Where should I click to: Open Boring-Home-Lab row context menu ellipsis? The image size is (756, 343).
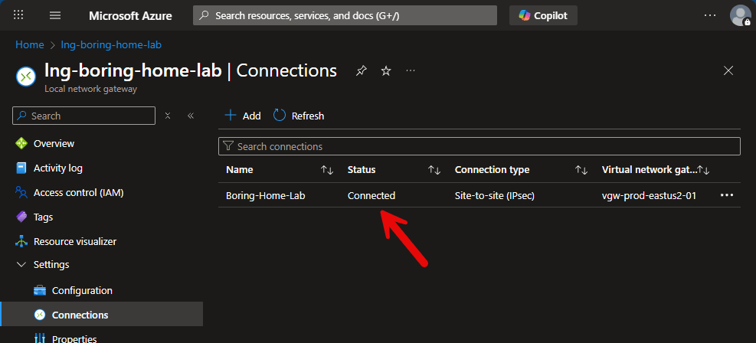[727, 195]
